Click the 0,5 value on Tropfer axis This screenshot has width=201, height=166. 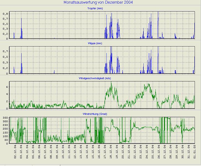[5, 24]
